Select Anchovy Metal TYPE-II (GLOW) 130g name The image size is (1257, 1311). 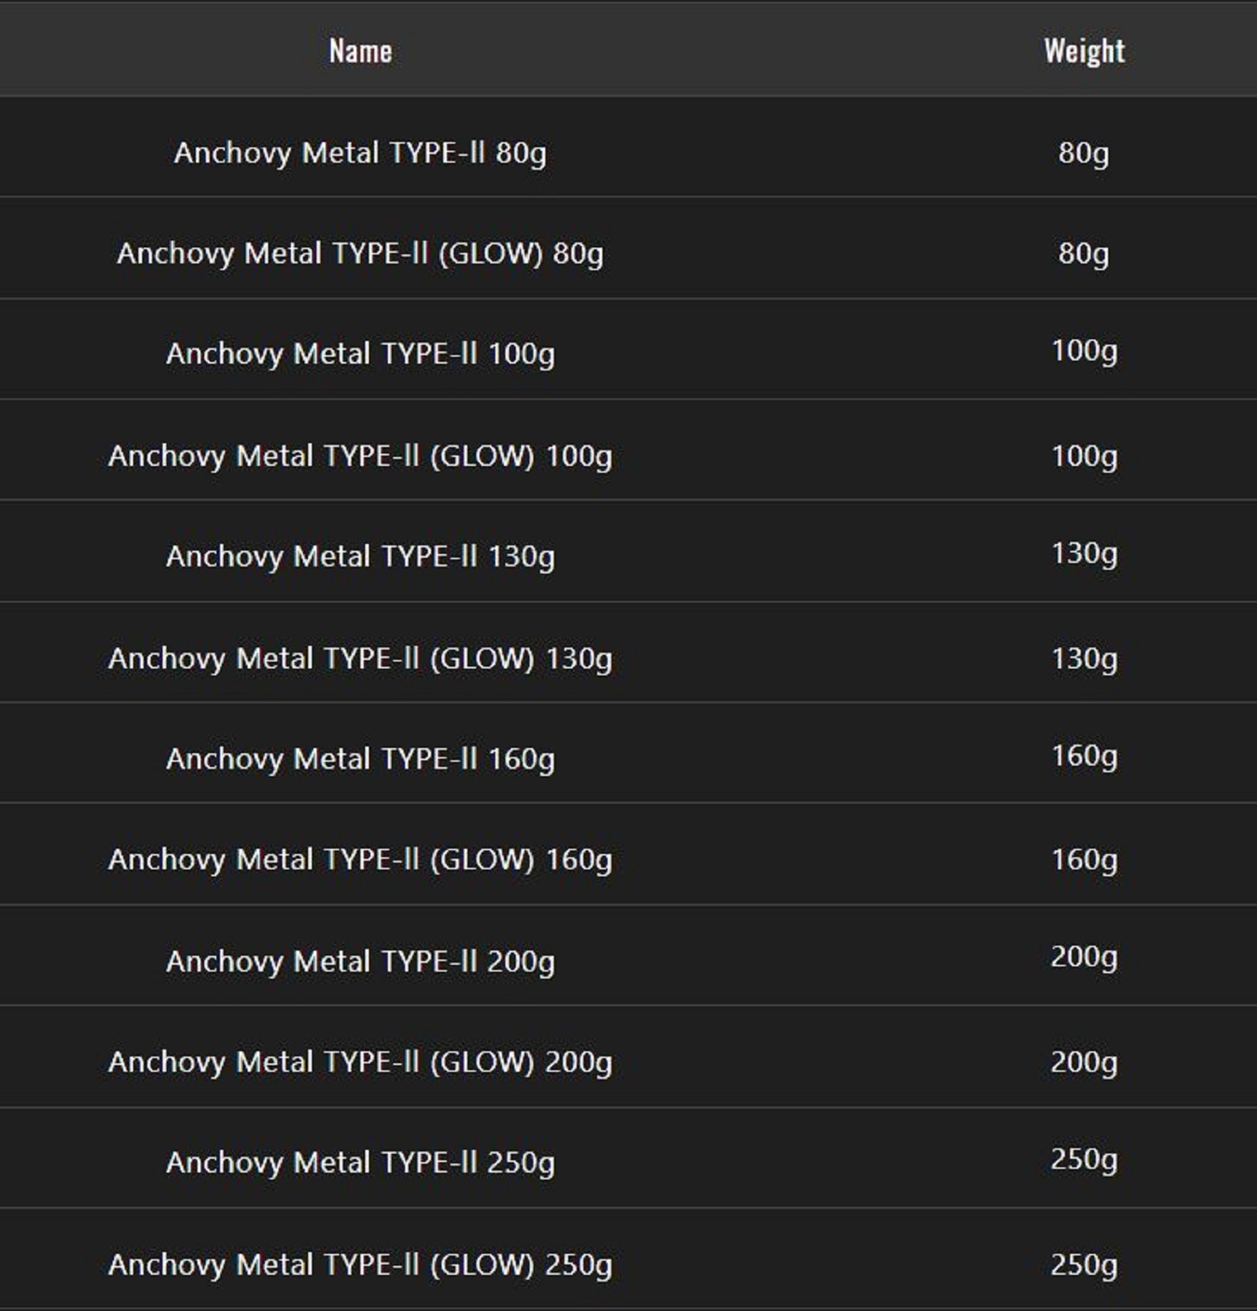point(360,659)
